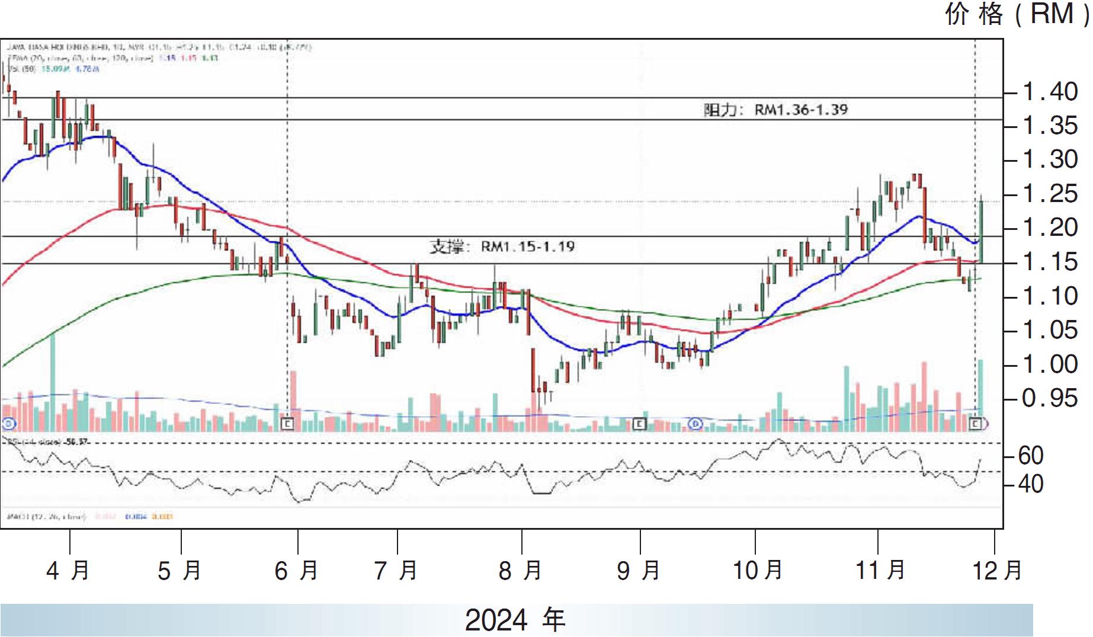The image size is (1093, 637).
Task: Click the earnings E marker near late November
Action: point(976,424)
